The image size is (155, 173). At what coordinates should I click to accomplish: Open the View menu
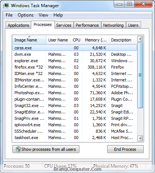pyautogui.click(x=43, y=15)
